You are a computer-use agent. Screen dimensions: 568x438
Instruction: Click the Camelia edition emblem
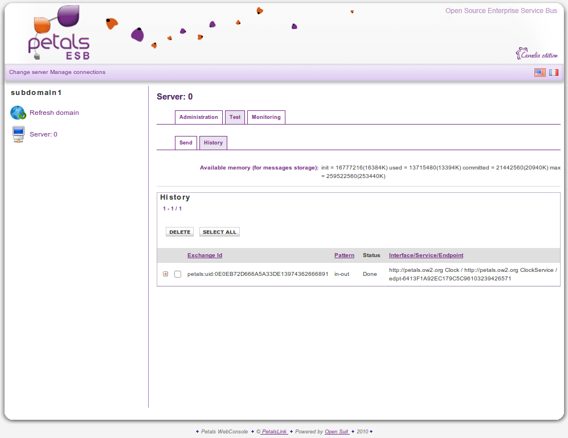click(536, 55)
